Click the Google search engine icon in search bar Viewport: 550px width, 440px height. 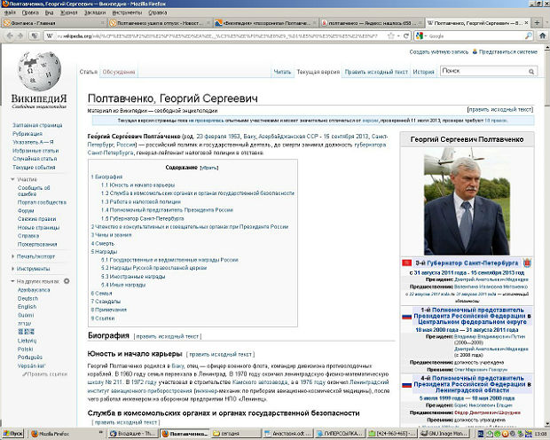420,36
